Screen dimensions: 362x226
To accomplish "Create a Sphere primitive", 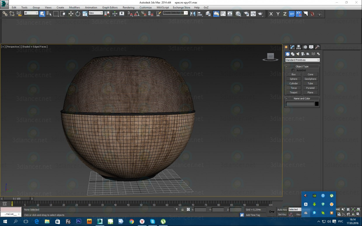I will point(294,79).
